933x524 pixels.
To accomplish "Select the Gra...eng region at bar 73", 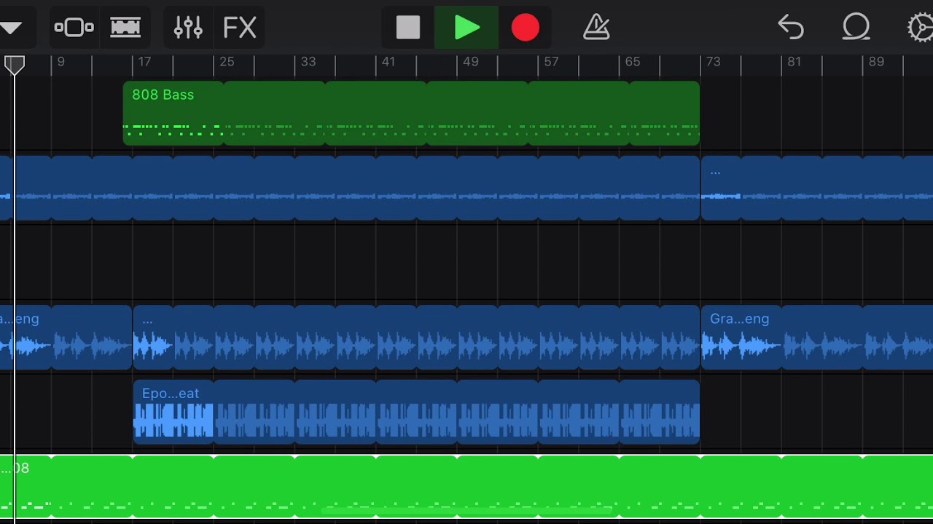I will coord(817,338).
